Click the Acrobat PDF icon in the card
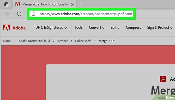Screen dimensions: 175x100 [x=163, y=79]
